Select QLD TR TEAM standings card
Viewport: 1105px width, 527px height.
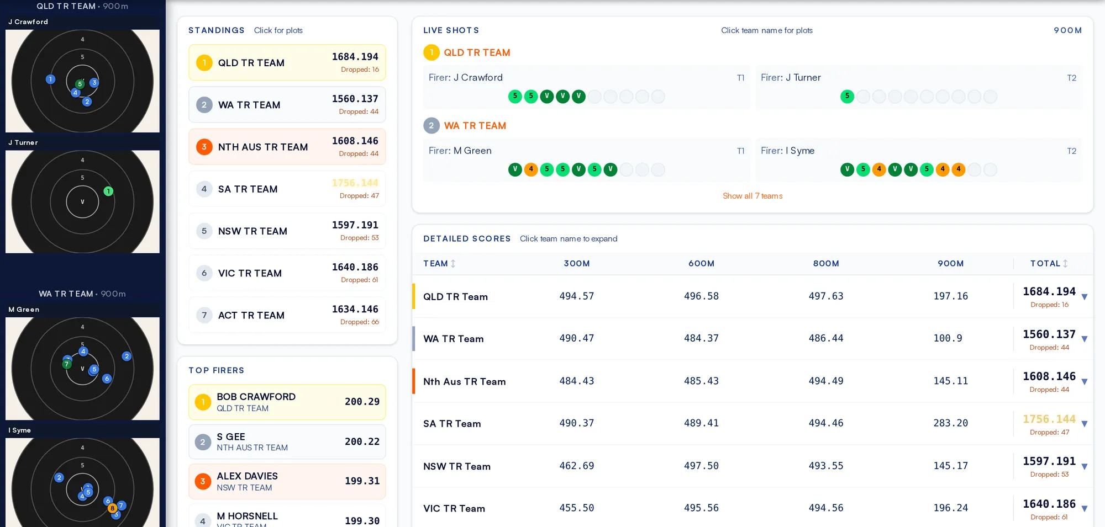point(287,62)
